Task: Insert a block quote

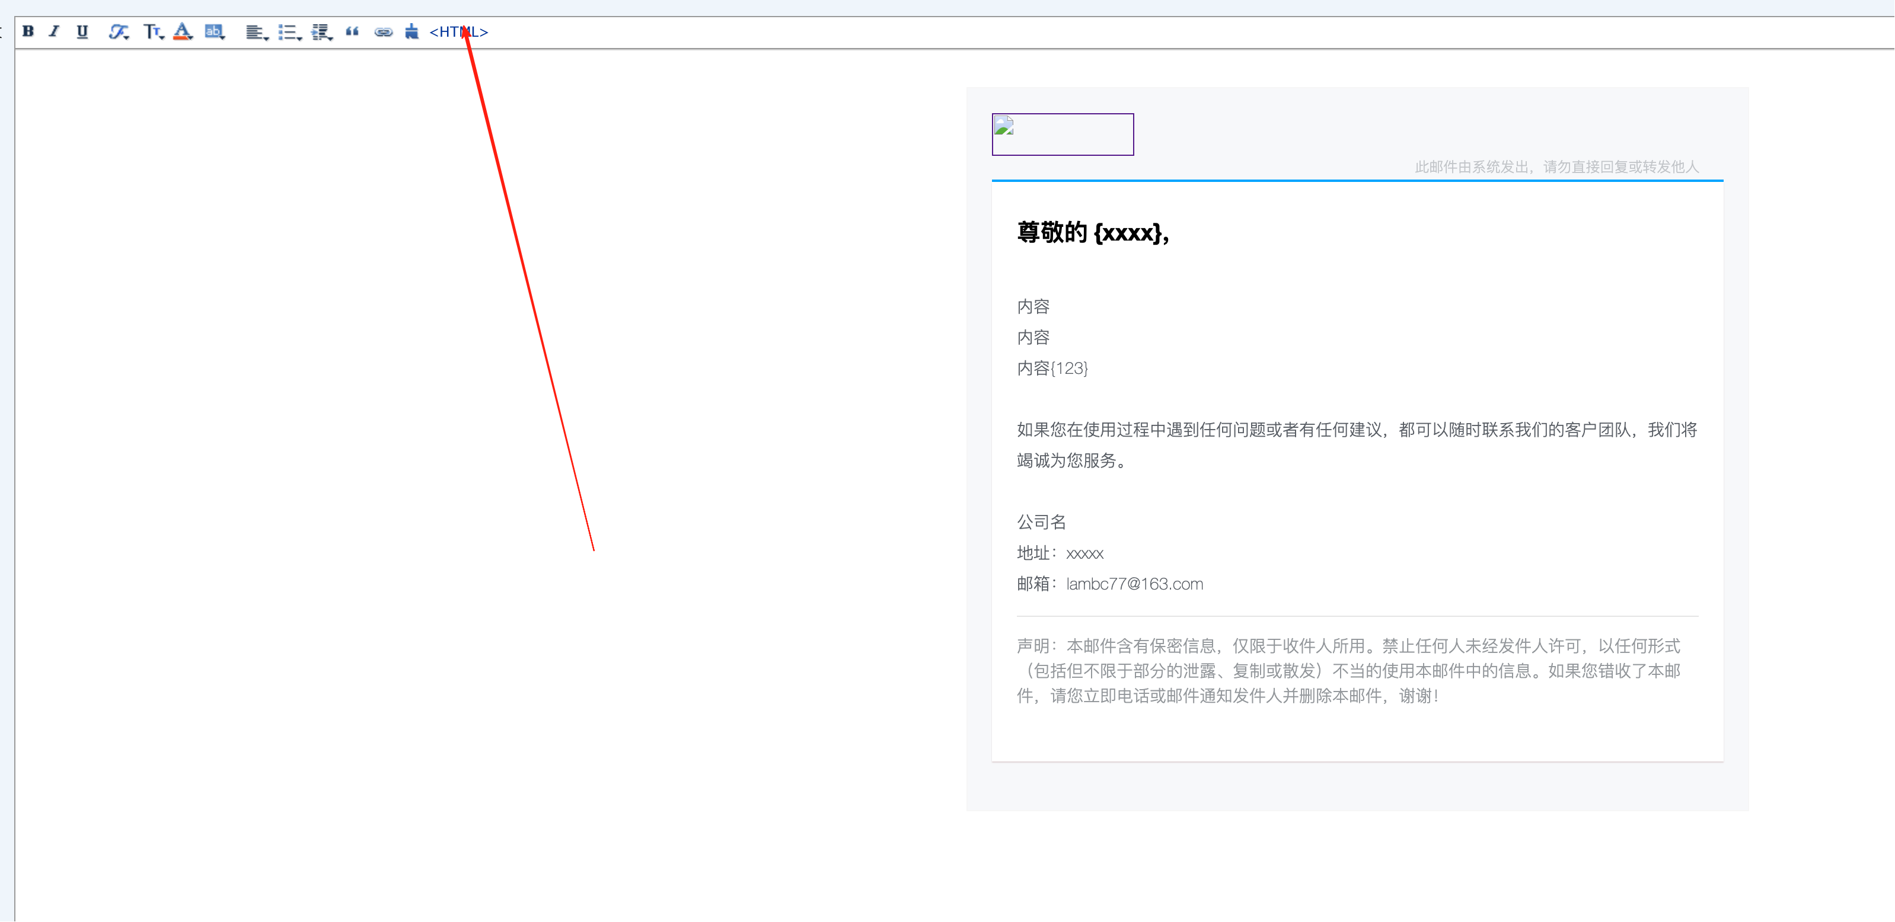Action: 352,31
